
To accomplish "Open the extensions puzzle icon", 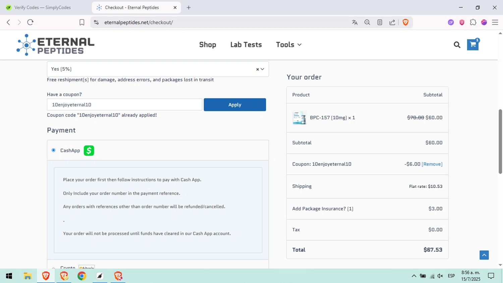I will [473, 22].
